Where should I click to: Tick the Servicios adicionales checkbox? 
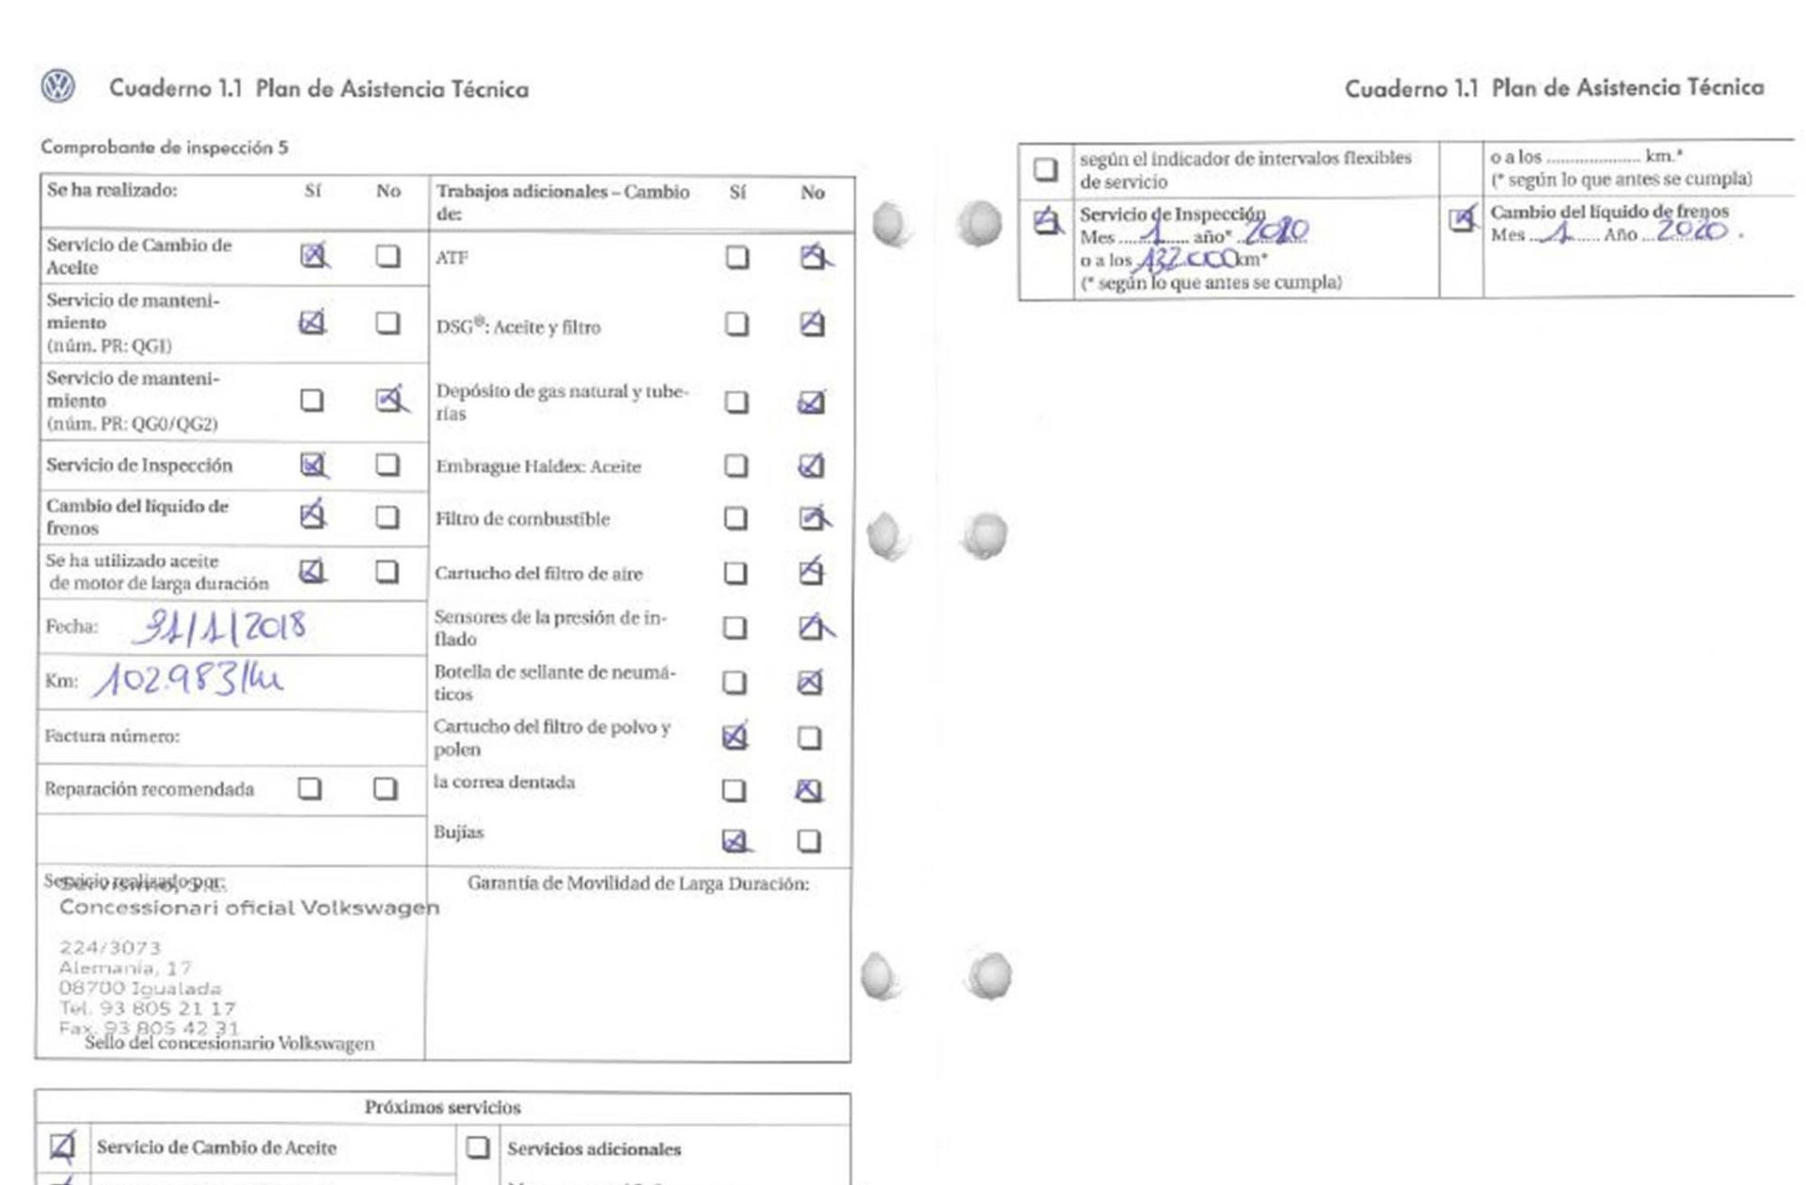click(x=478, y=1147)
